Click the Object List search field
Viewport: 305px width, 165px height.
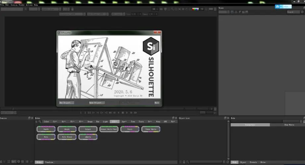coord(206,162)
